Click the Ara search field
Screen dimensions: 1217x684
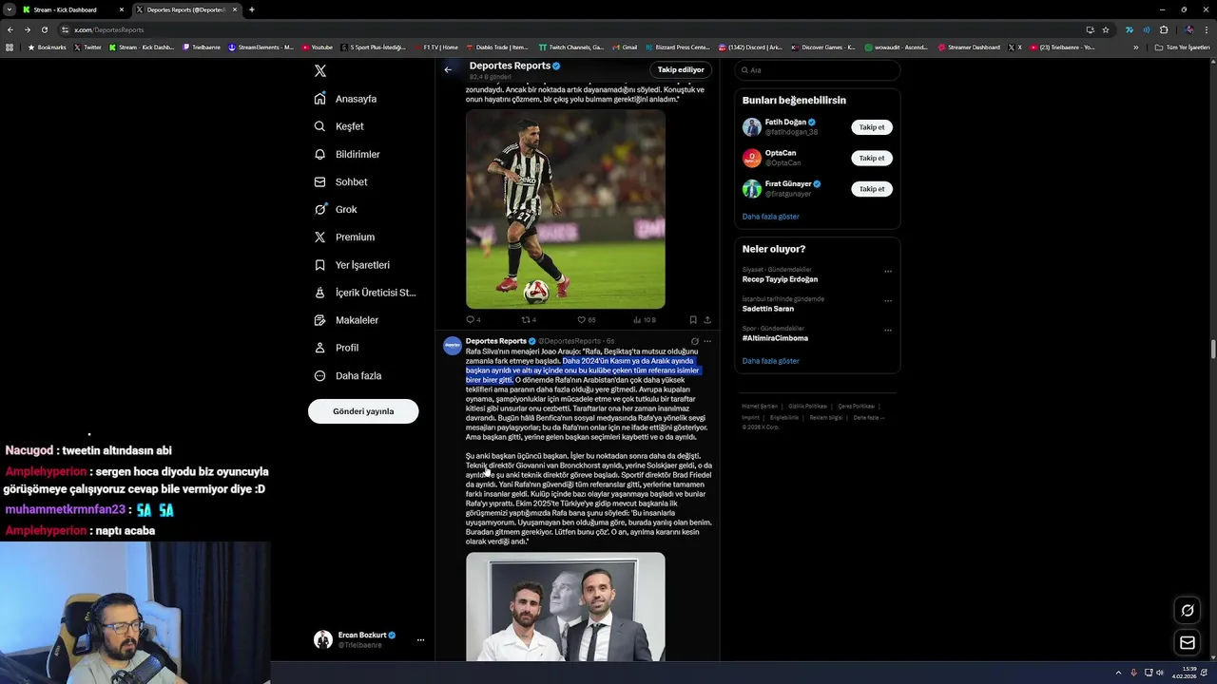pos(818,70)
